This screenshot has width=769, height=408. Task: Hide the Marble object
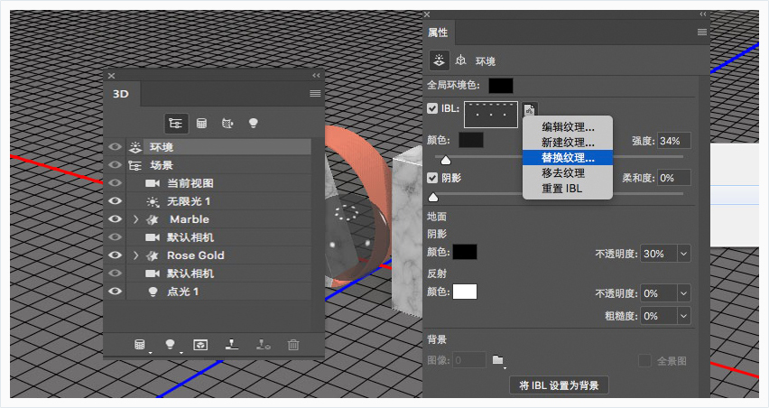tap(115, 219)
